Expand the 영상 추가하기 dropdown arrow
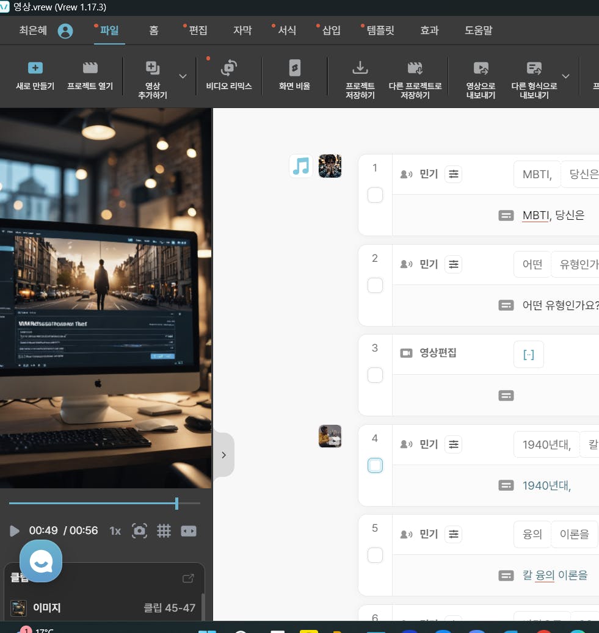This screenshot has height=633, width=599. tap(183, 76)
